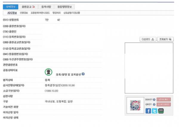Click the empty trademark image preview box
179x127 pixels.
click(149, 68)
